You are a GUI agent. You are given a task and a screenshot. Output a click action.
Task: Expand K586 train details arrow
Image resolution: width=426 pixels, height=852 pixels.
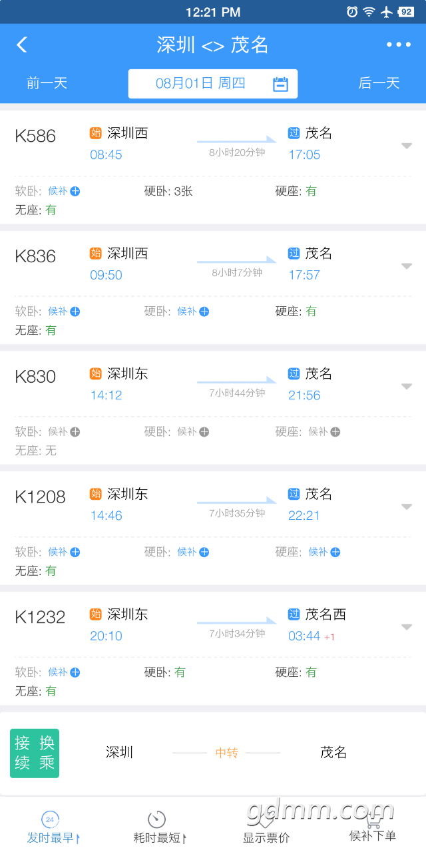point(407,146)
